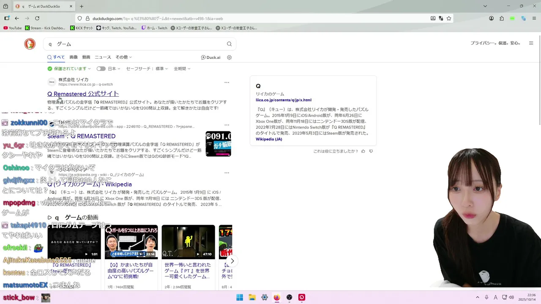
Task: Open the Duck.ai chat
Action: tap(210, 57)
